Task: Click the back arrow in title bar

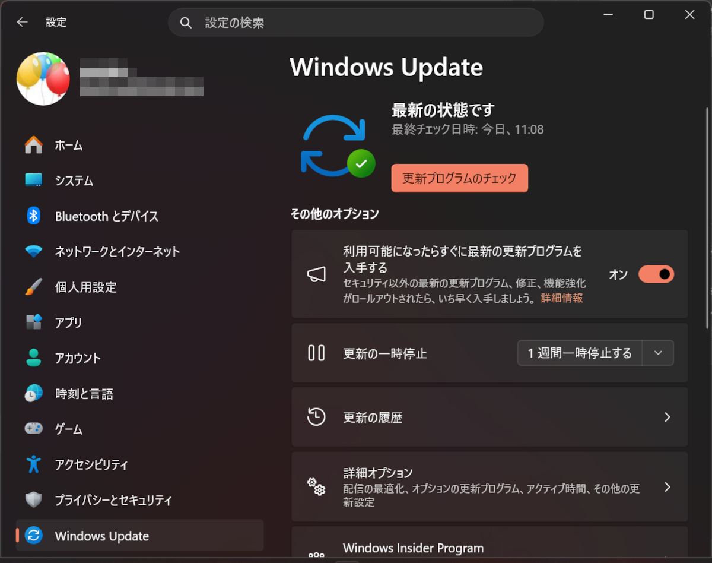Action: pyautogui.click(x=22, y=22)
